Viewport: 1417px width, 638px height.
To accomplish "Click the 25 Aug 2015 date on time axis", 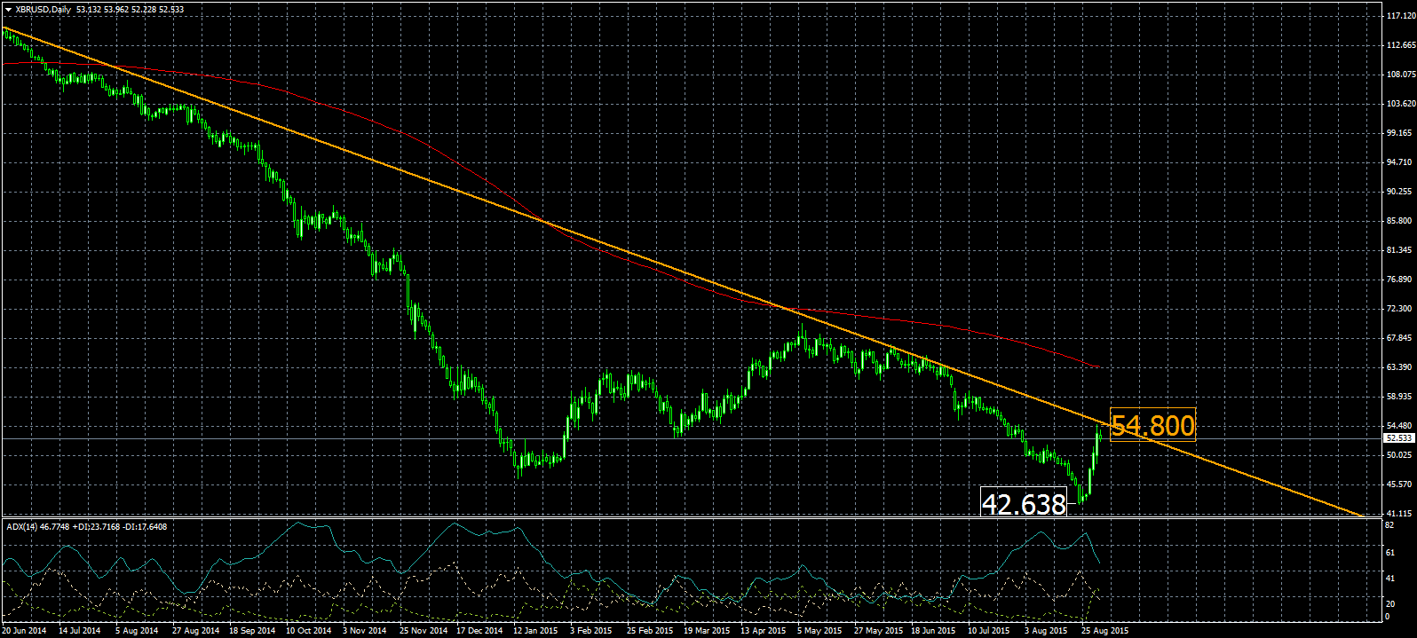I will coord(1104,631).
